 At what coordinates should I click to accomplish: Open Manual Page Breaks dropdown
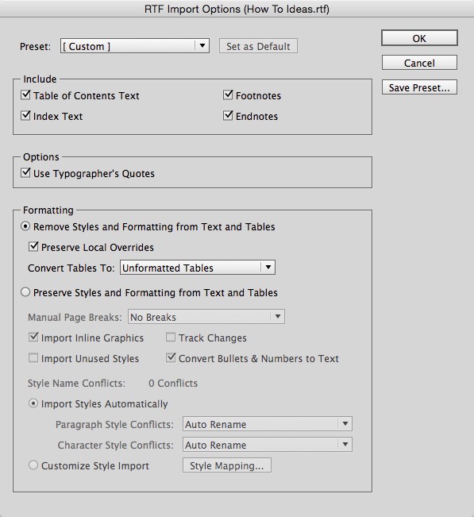(206, 317)
